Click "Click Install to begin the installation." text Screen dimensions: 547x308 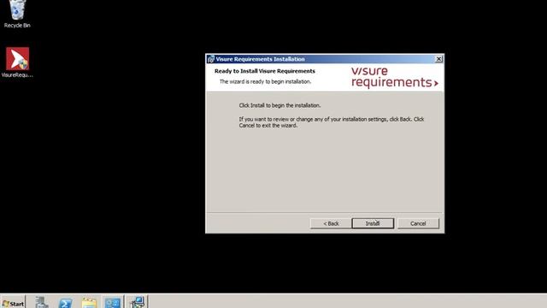[x=279, y=105]
